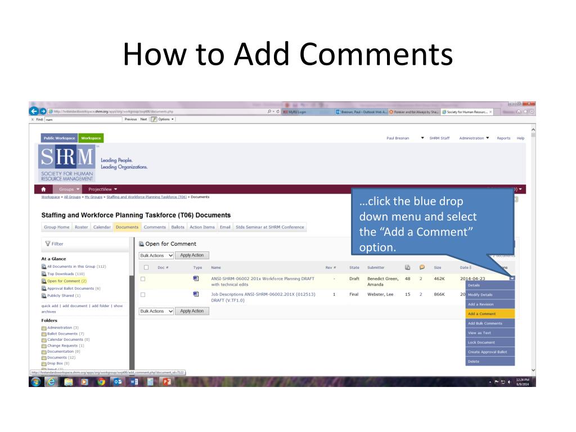Close the Find bar with the X
Image resolution: width=576 pixels, height=432 pixels.
tap(32, 119)
